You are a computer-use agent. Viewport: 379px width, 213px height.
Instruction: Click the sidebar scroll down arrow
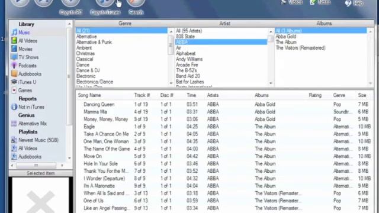tap(69, 158)
